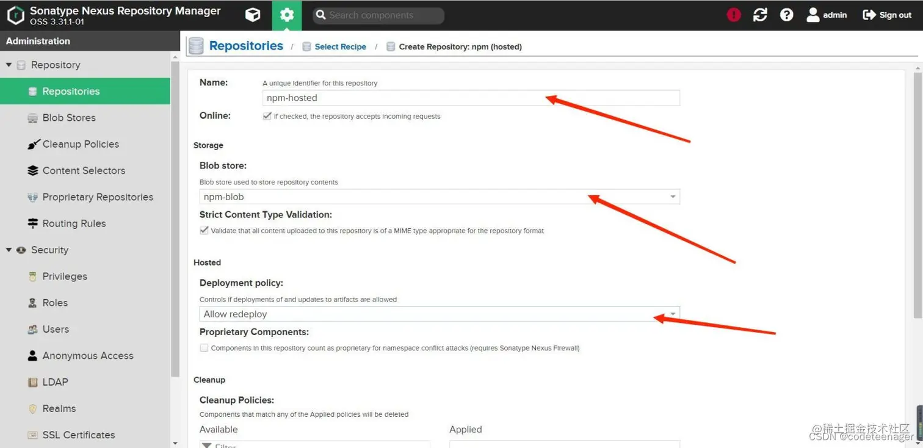Click the Repositories breadcrumb link
923x448 pixels.
[246, 46]
